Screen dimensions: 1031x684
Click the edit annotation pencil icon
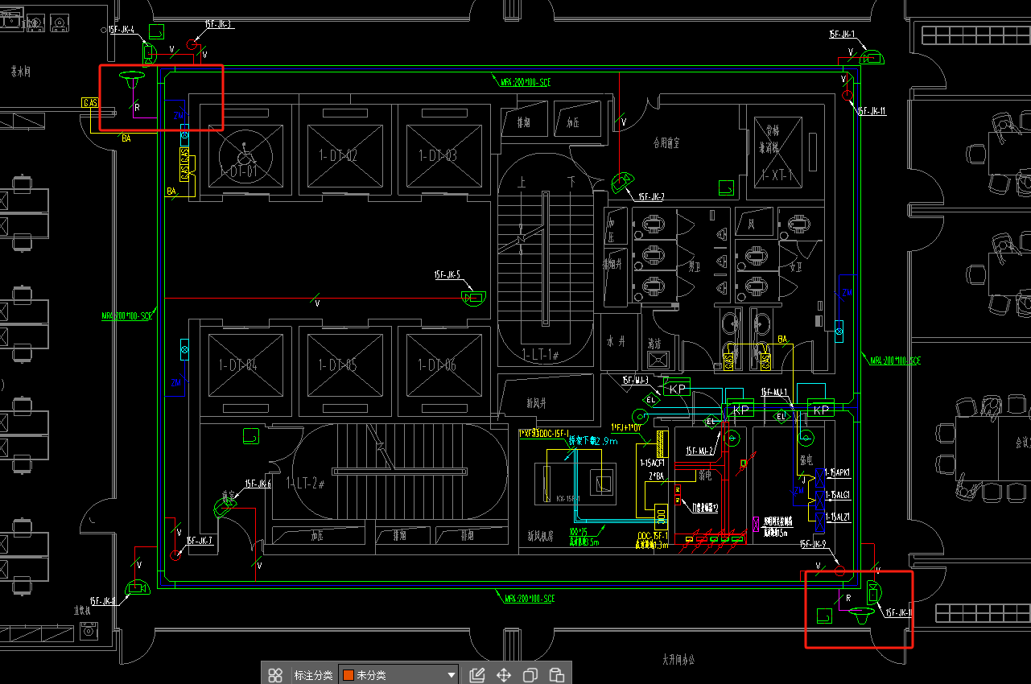point(476,675)
